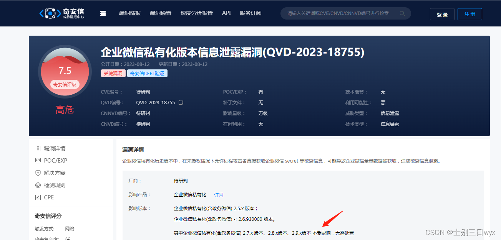Click the 奇安信评级 badge label
The height and width of the screenshot is (240, 501).
[x=65, y=84]
